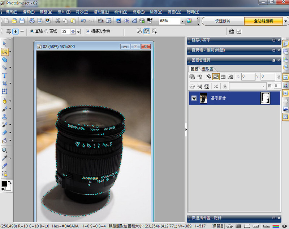289x229 pixels.
Task: Open the digital camera import icon
Action: pyautogui.click(x=101, y=21)
